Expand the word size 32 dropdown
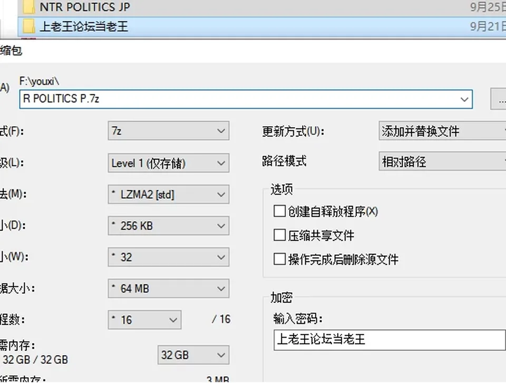Viewport: 506px width, 383px height. point(169,257)
